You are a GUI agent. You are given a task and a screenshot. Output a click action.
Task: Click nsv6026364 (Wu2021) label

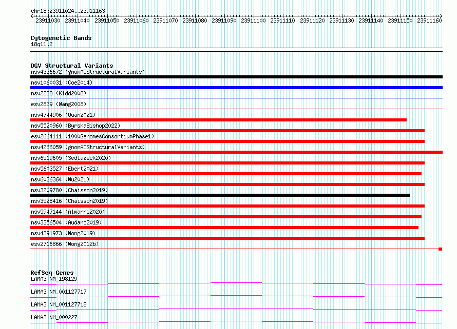[x=60, y=179]
